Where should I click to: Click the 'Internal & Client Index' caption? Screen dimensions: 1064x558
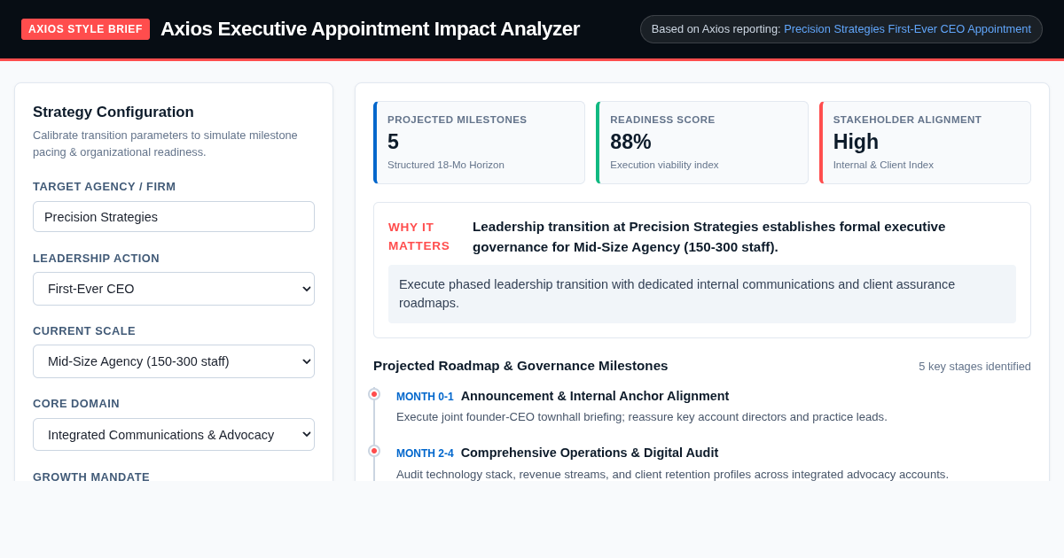click(x=883, y=165)
